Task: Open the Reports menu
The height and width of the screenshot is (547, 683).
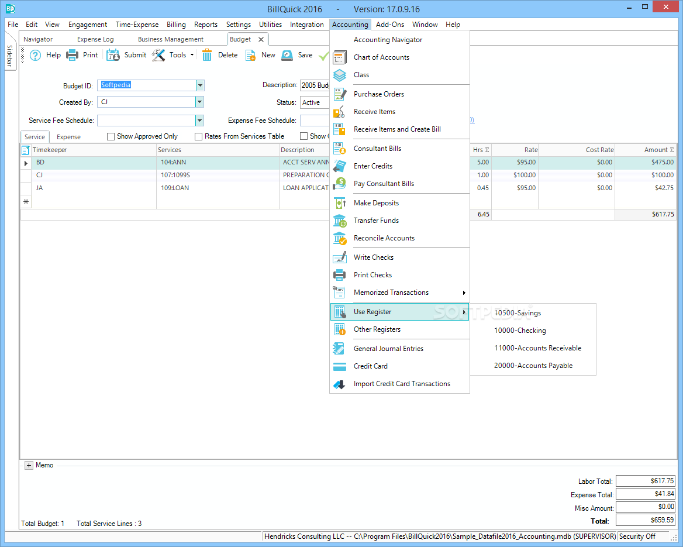Action: pyautogui.click(x=206, y=25)
